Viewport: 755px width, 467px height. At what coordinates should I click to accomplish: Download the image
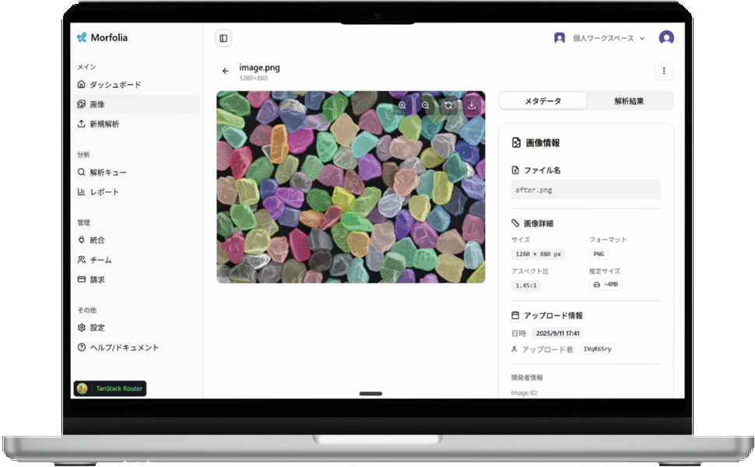tap(472, 105)
